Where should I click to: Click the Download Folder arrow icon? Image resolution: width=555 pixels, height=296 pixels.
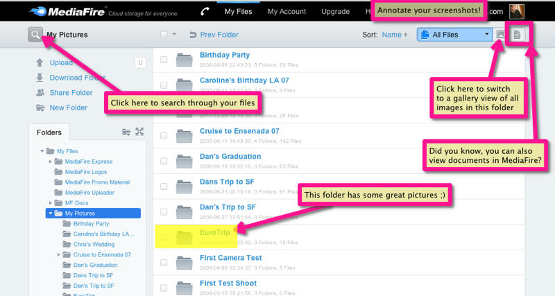(x=40, y=78)
